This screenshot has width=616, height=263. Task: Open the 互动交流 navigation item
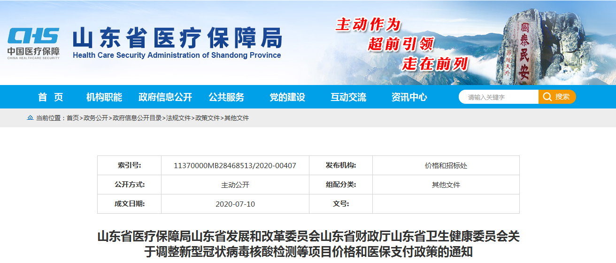click(x=348, y=97)
